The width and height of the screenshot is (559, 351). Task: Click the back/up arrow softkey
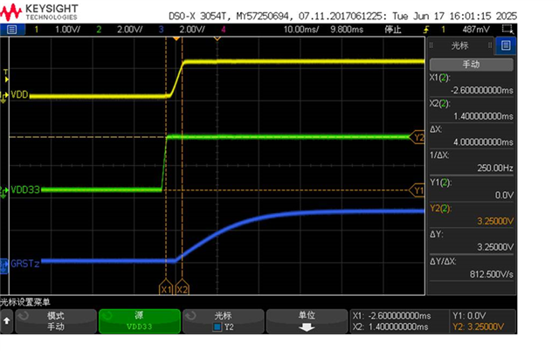point(6,321)
